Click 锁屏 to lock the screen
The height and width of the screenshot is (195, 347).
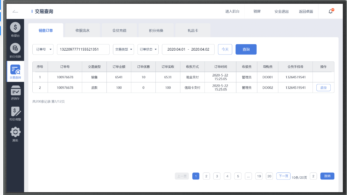(x=257, y=11)
